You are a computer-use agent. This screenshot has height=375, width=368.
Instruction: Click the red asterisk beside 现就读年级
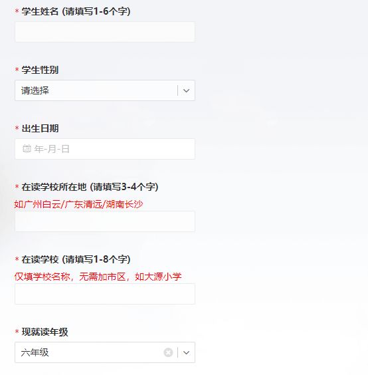pyautogui.click(x=17, y=332)
